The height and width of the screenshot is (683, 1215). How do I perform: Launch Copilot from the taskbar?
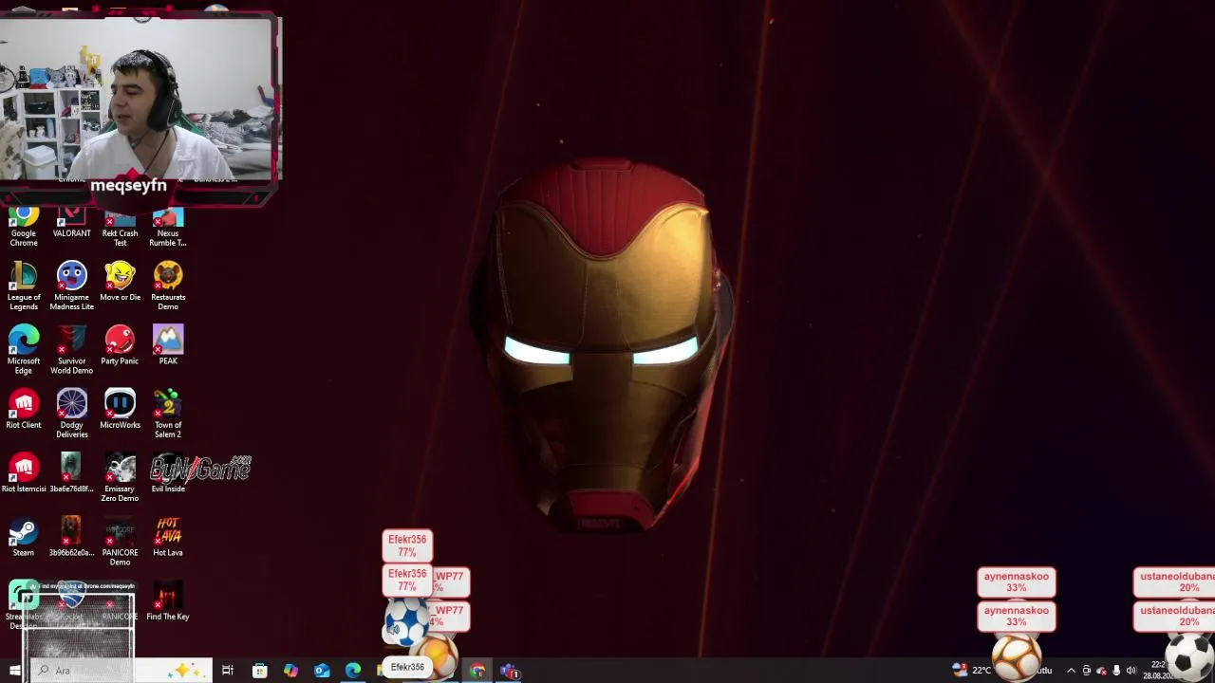tap(290, 671)
